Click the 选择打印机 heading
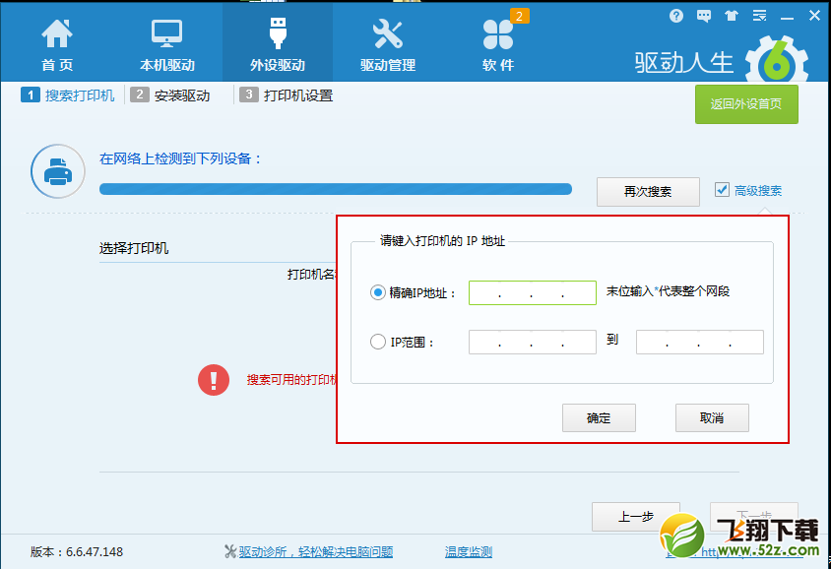The image size is (831, 569). click(x=134, y=248)
